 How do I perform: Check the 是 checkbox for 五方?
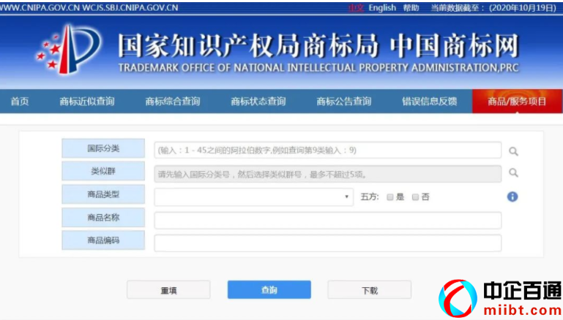pos(390,197)
